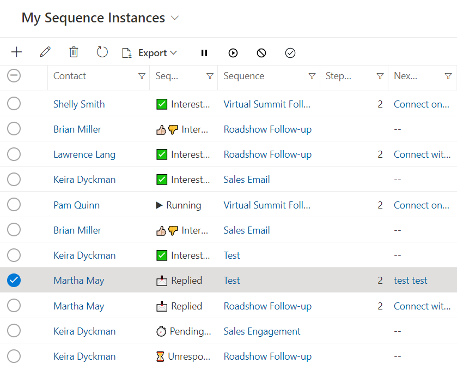Open the Roadshow Follow-up sequence
457x387 pixels.
[267, 129]
